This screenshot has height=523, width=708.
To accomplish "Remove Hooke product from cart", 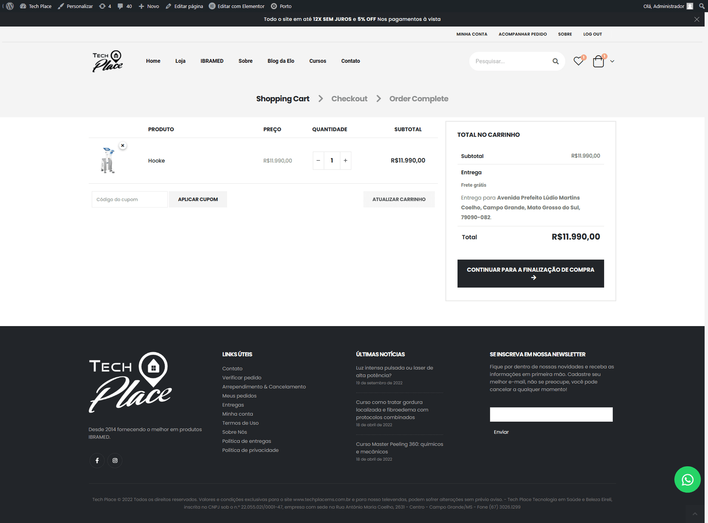I will pyautogui.click(x=123, y=146).
